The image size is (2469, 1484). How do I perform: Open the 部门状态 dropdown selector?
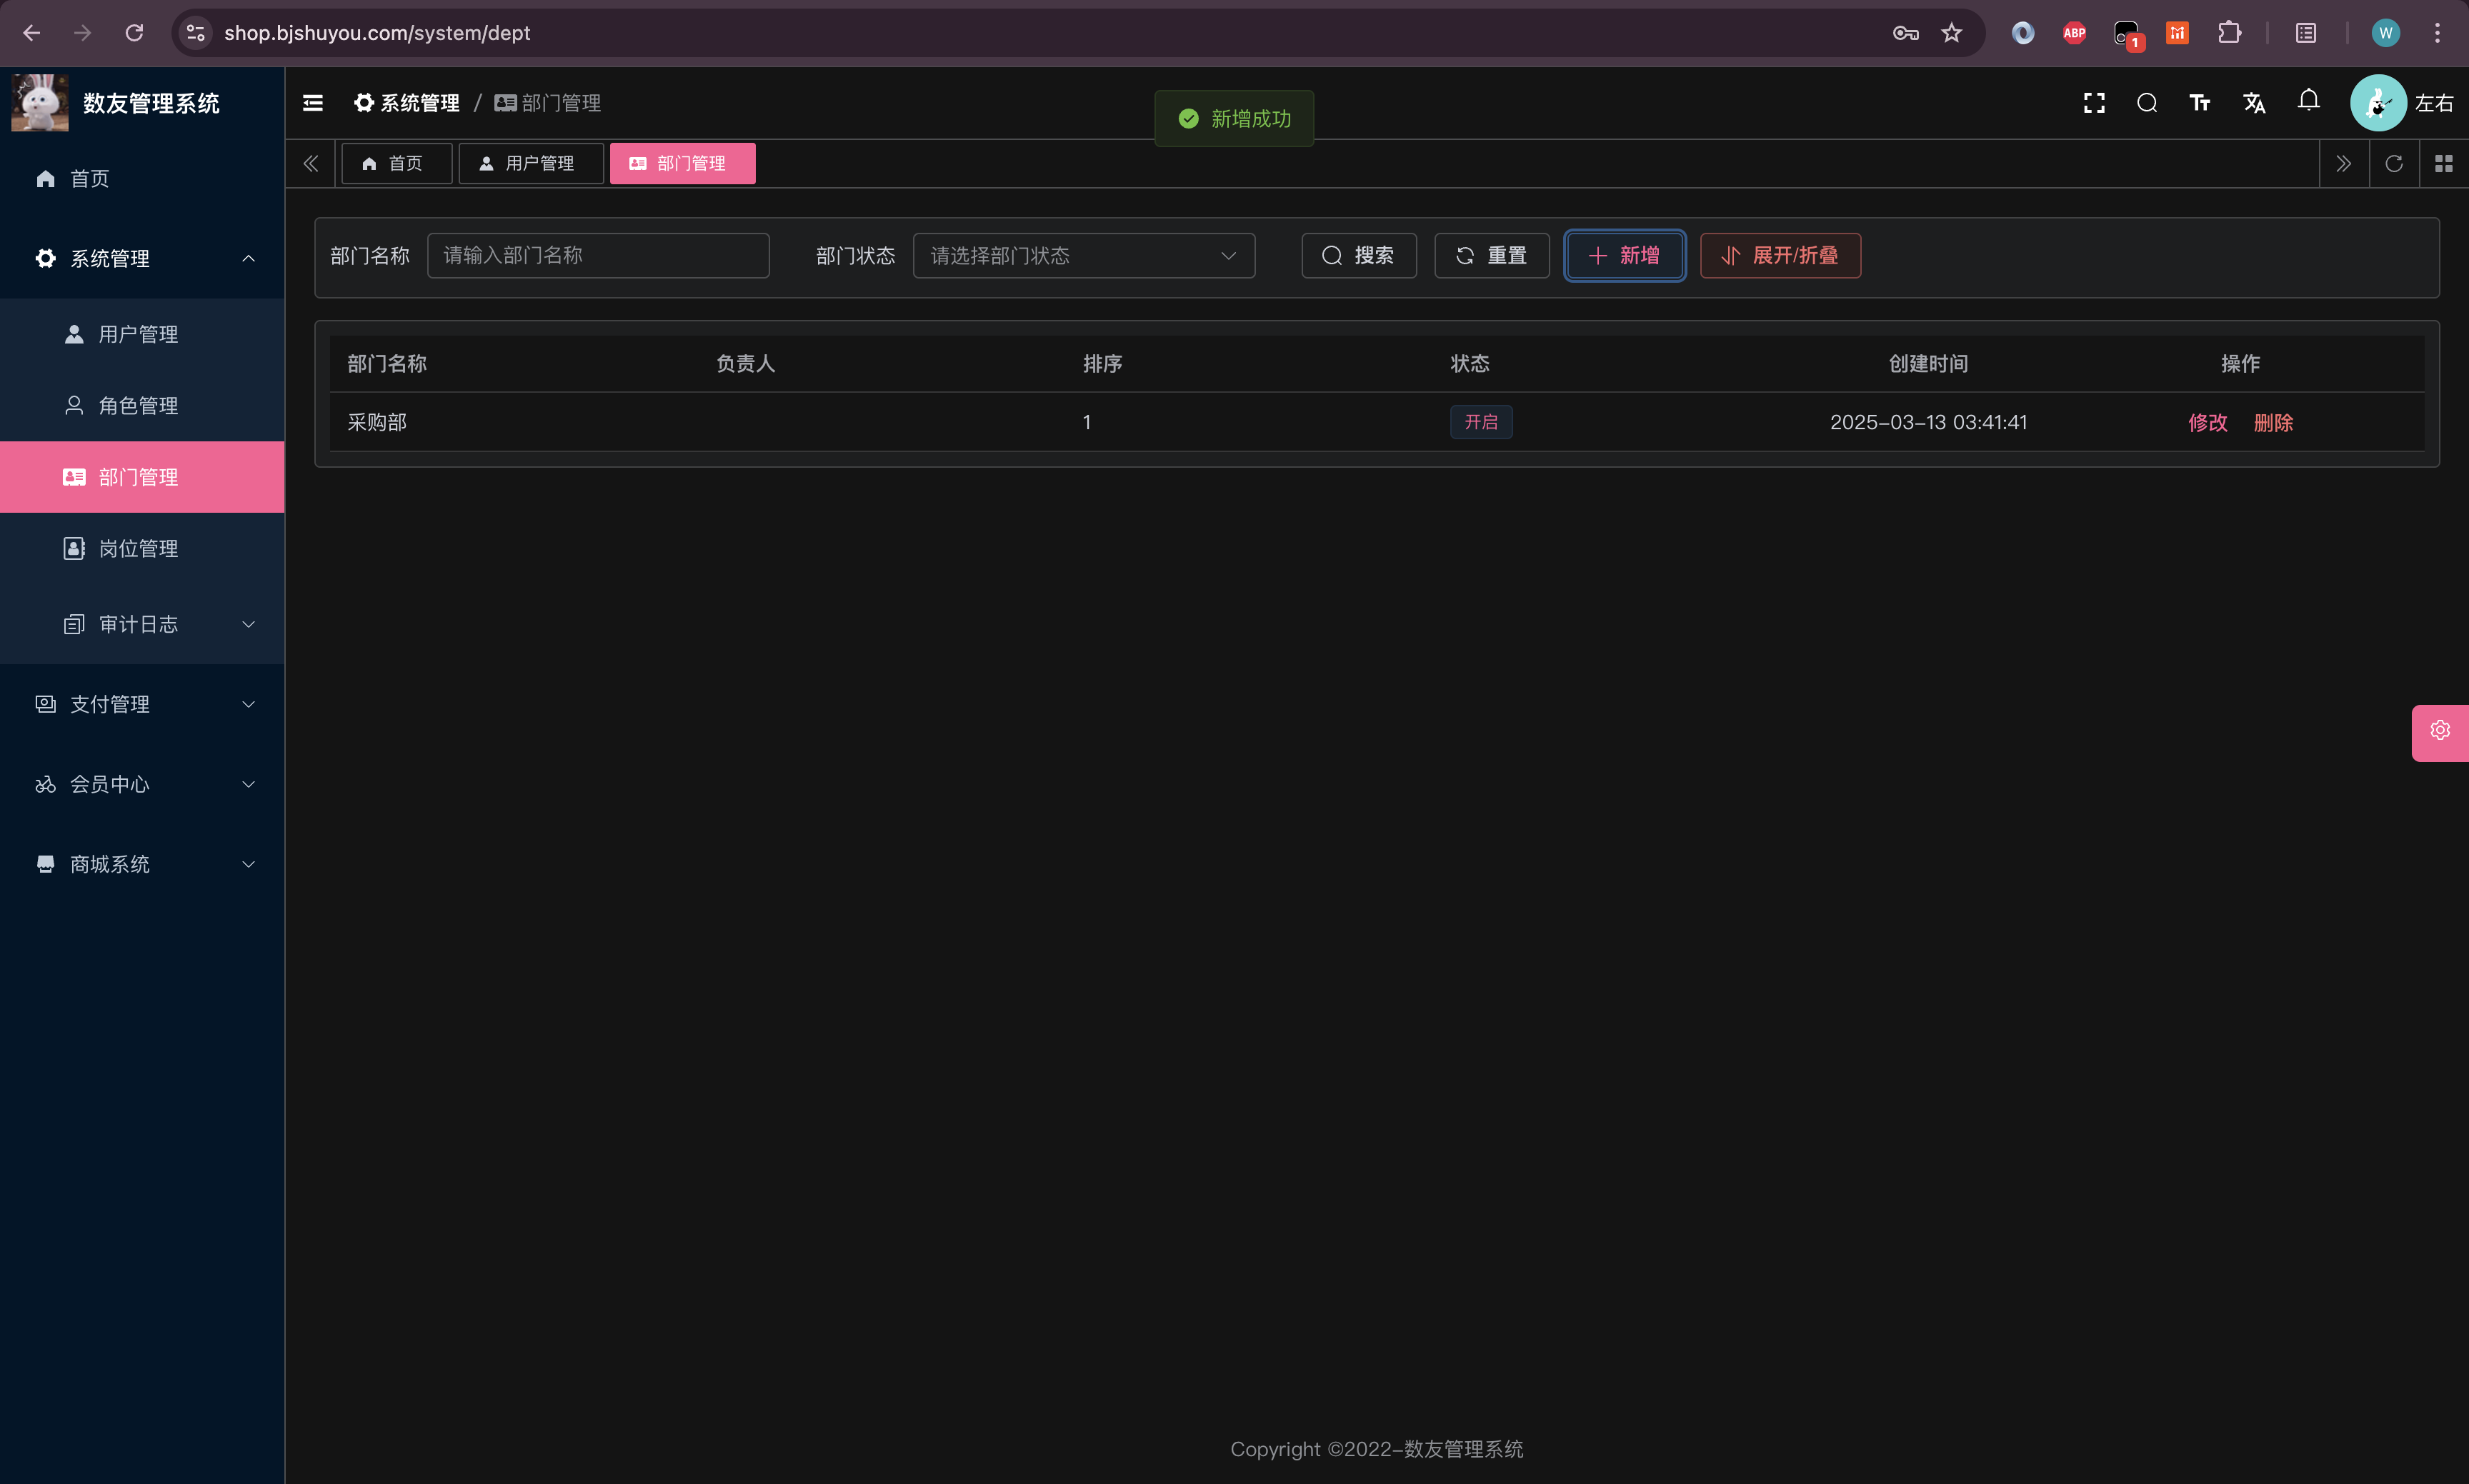point(1084,256)
